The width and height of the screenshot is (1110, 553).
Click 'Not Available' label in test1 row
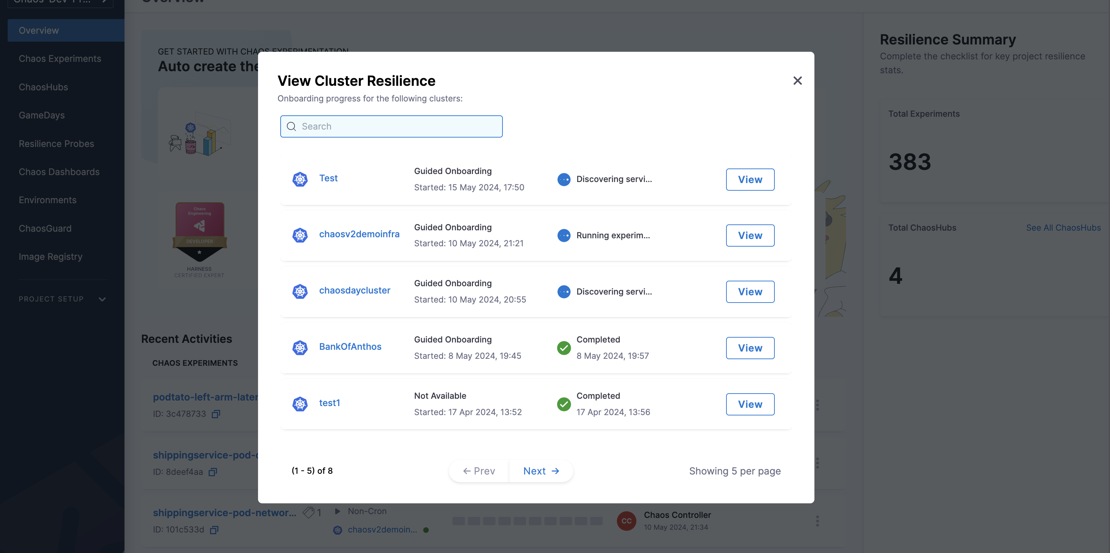point(440,396)
